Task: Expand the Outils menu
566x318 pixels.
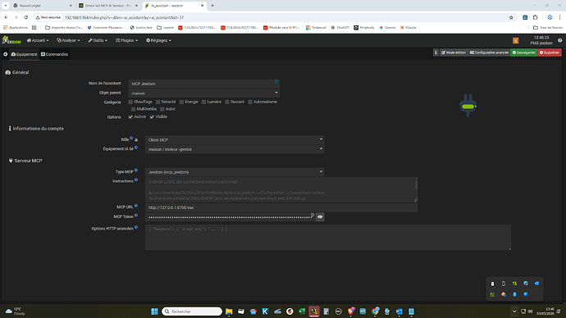Action: tap(98, 40)
